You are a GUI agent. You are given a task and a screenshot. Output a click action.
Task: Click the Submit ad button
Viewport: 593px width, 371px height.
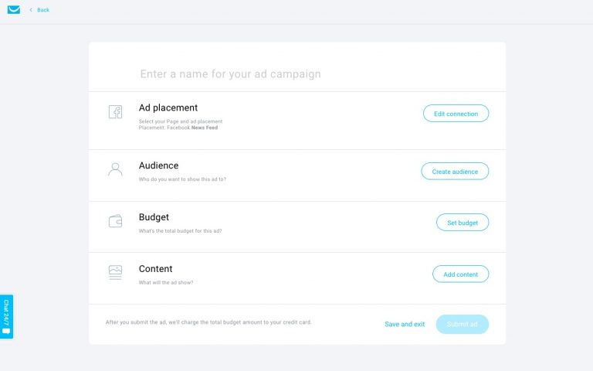pos(463,324)
